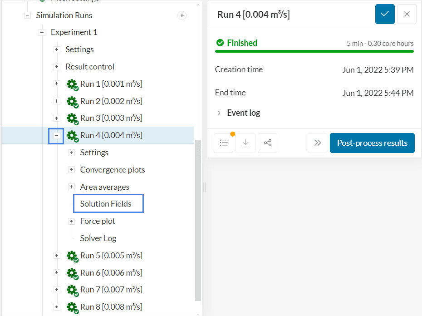Select Run 2 [0.002 m³/s] entry

pyautogui.click(x=111, y=101)
